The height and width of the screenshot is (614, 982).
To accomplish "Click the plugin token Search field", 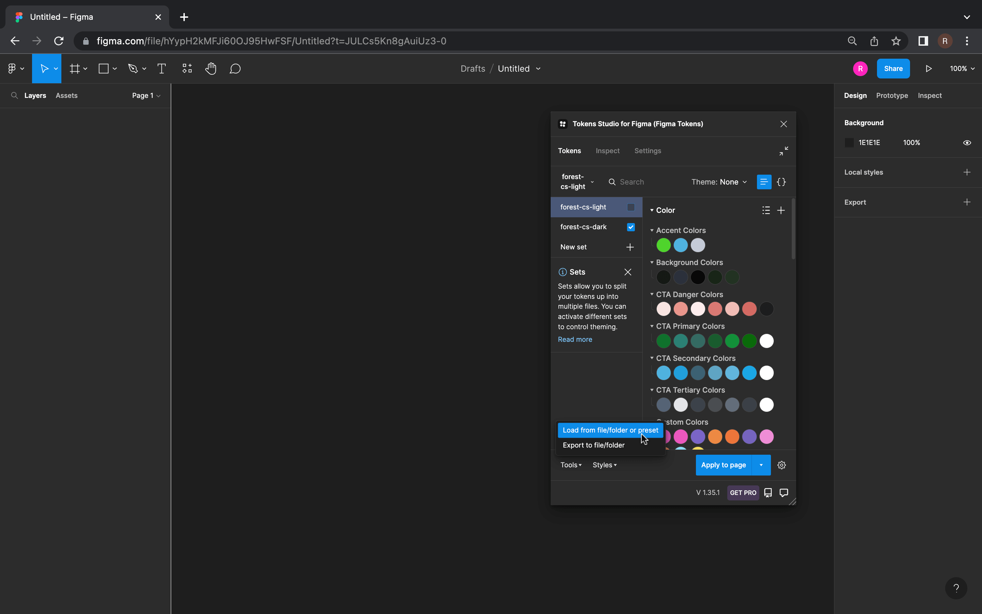I will coord(645,182).
